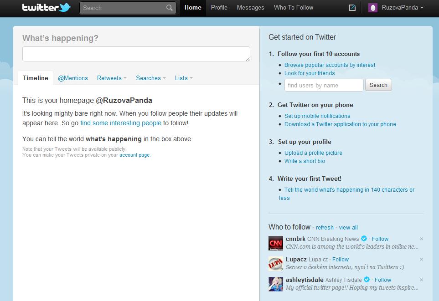Click Tell the world what's happening link
The width and height of the screenshot is (439, 301).
(346, 194)
